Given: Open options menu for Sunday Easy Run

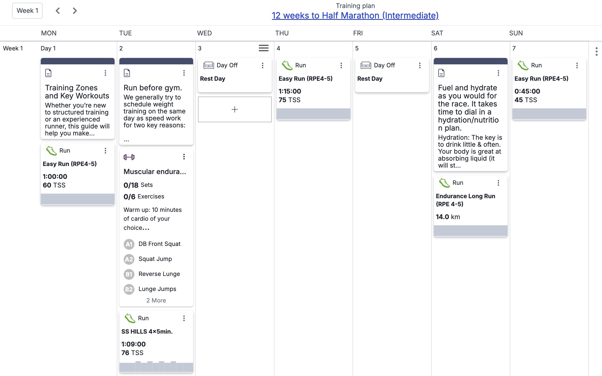Looking at the screenshot, I should tap(577, 65).
